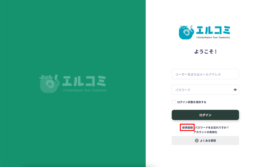265x167 pixels.
Task: Click the faded エルコミ text on green panel
Action: [84, 81]
